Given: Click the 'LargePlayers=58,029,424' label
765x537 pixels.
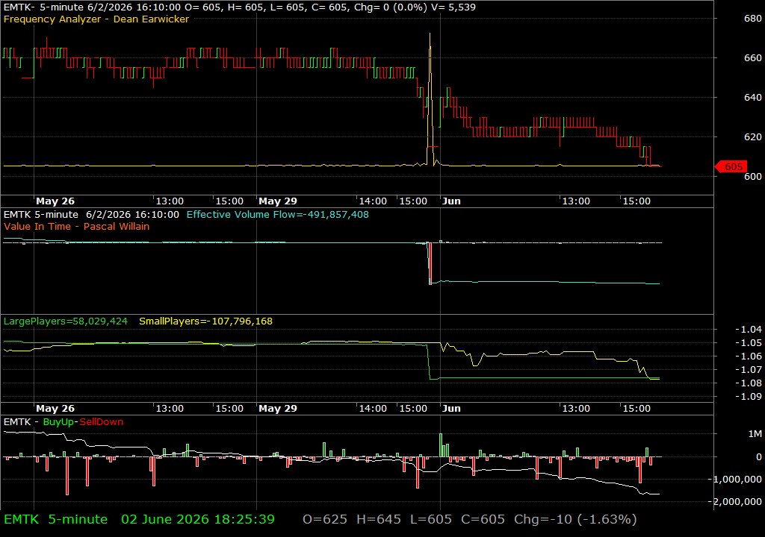Looking at the screenshot, I should pyautogui.click(x=66, y=321).
